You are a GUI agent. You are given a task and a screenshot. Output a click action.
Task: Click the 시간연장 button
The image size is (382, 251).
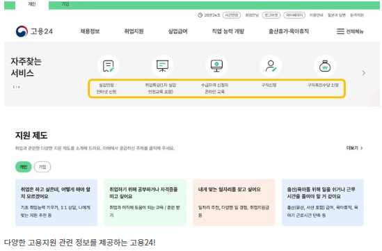point(232,15)
